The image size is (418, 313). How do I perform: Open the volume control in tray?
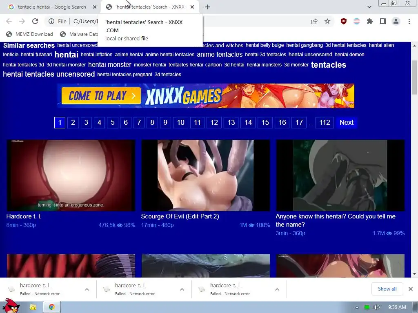[x=376, y=307]
